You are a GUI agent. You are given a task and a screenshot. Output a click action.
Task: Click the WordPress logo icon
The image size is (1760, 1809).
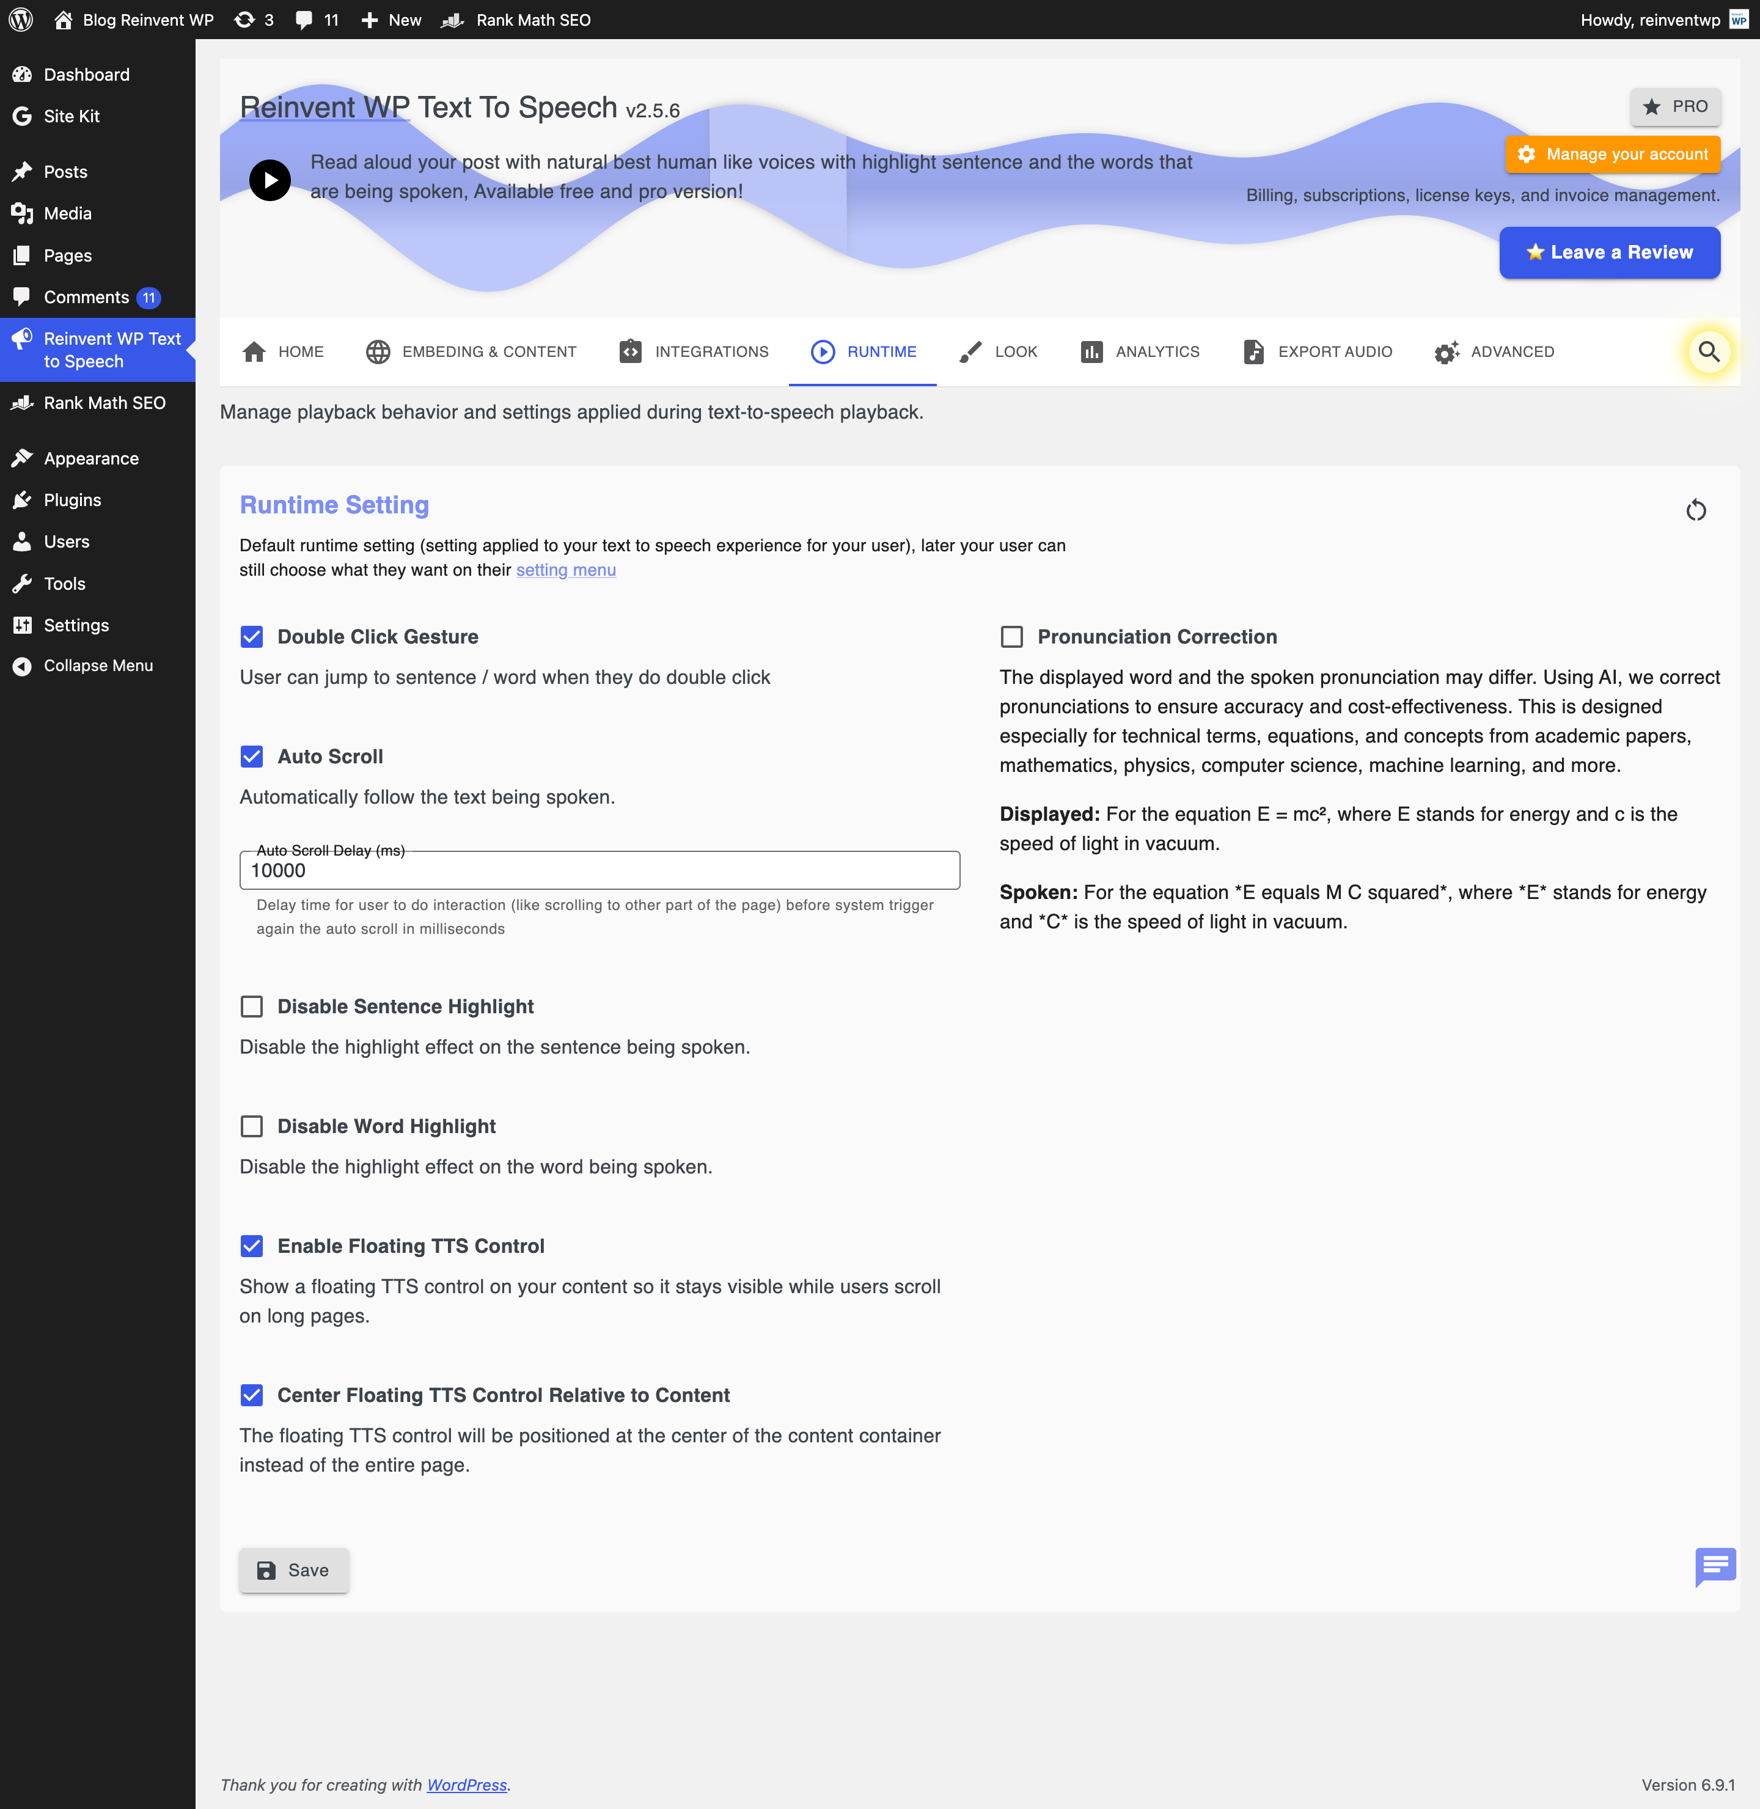click(x=20, y=20)
